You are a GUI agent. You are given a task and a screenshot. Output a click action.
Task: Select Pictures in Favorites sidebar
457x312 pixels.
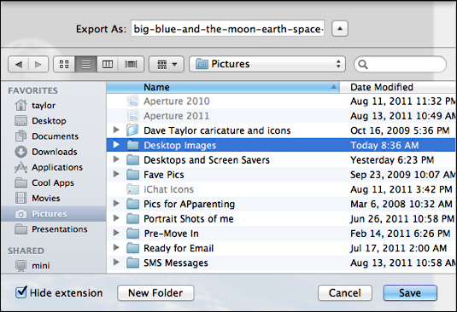pyautogui.click(x=54, y=214)
